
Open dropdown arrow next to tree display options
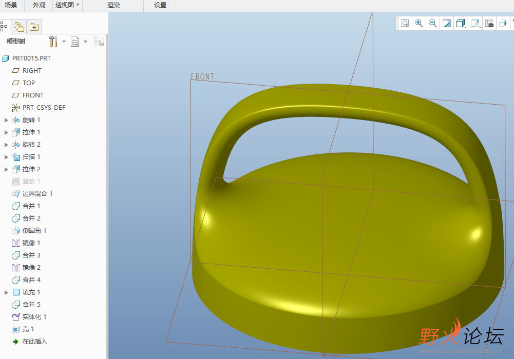pos(85,42)
